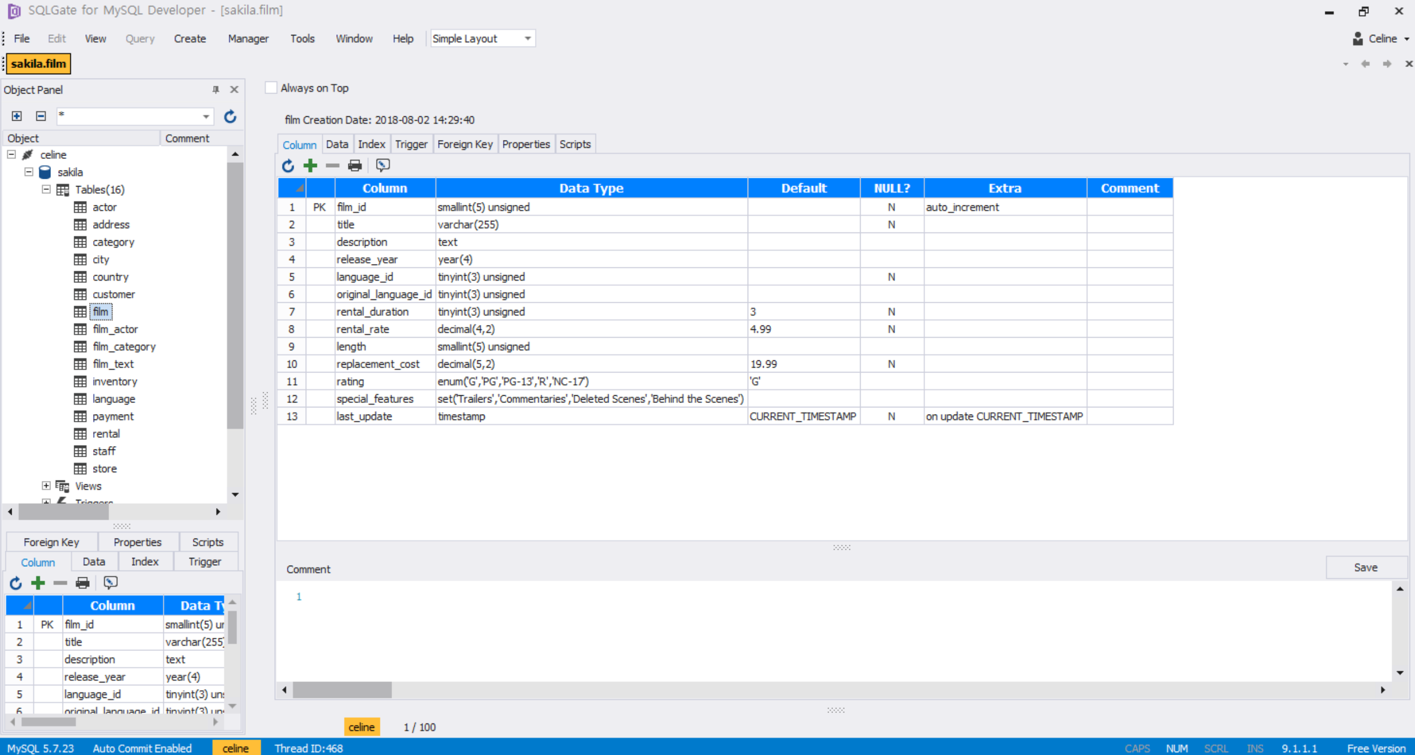Screen dimensions: 1415x755
Task: Refresh the Object Panel filter
Action: point(230,116)
